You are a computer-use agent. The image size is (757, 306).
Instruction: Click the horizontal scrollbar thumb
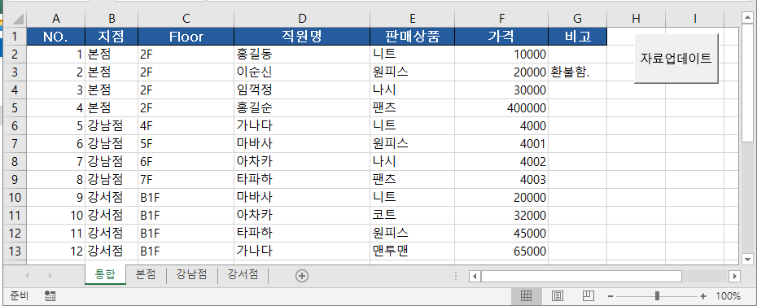(581, 276)
